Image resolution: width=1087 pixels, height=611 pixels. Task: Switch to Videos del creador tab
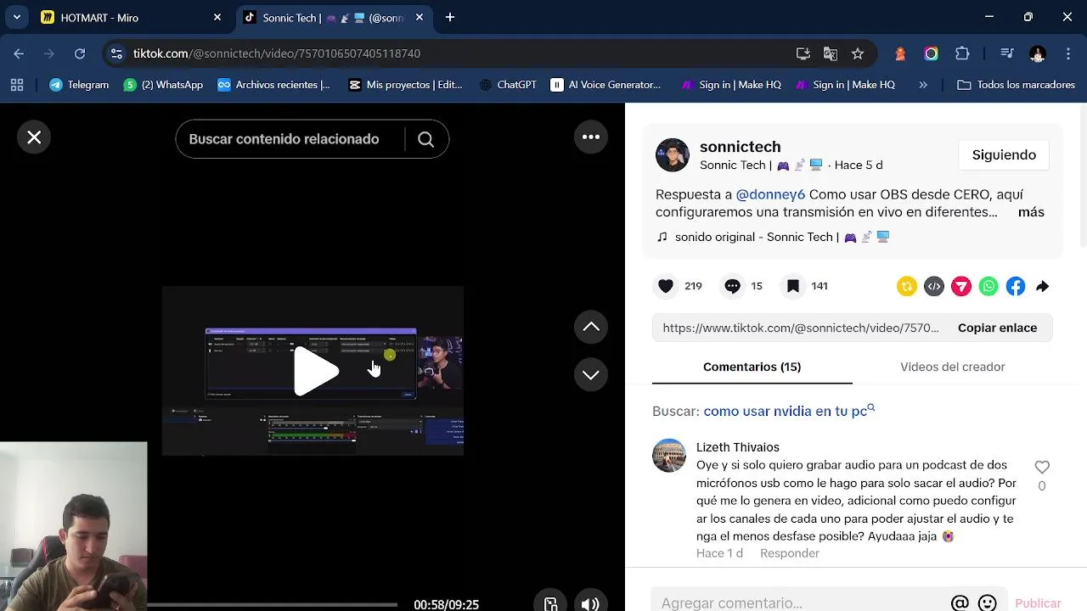point(952,367)
